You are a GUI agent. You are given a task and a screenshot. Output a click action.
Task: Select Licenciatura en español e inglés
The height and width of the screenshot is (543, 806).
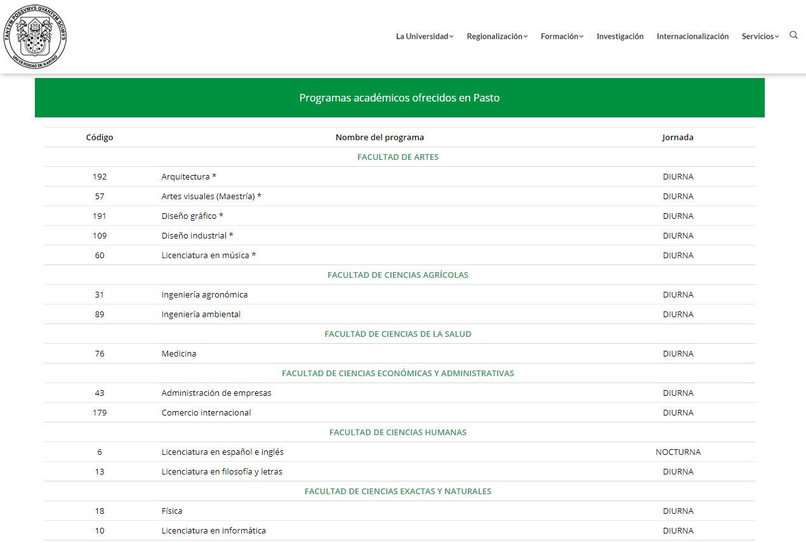pyautogui.click(x=223, y=452)
